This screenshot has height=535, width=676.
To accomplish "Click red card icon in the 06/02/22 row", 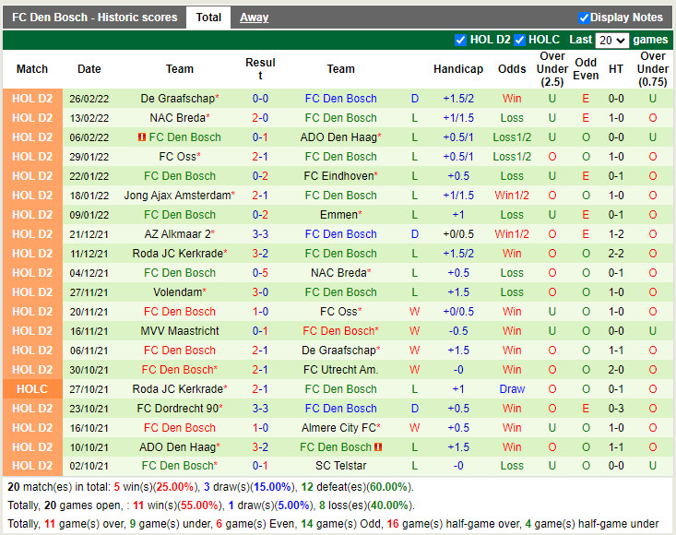I will point(142,137).
